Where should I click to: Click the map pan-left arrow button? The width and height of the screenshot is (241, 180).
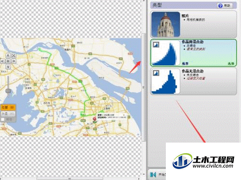(3, 61)
